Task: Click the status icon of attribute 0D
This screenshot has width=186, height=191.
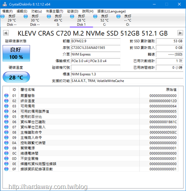Action: [x=6, y=158]
